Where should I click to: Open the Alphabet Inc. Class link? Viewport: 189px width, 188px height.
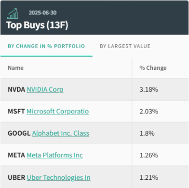(x=61, y=133)
